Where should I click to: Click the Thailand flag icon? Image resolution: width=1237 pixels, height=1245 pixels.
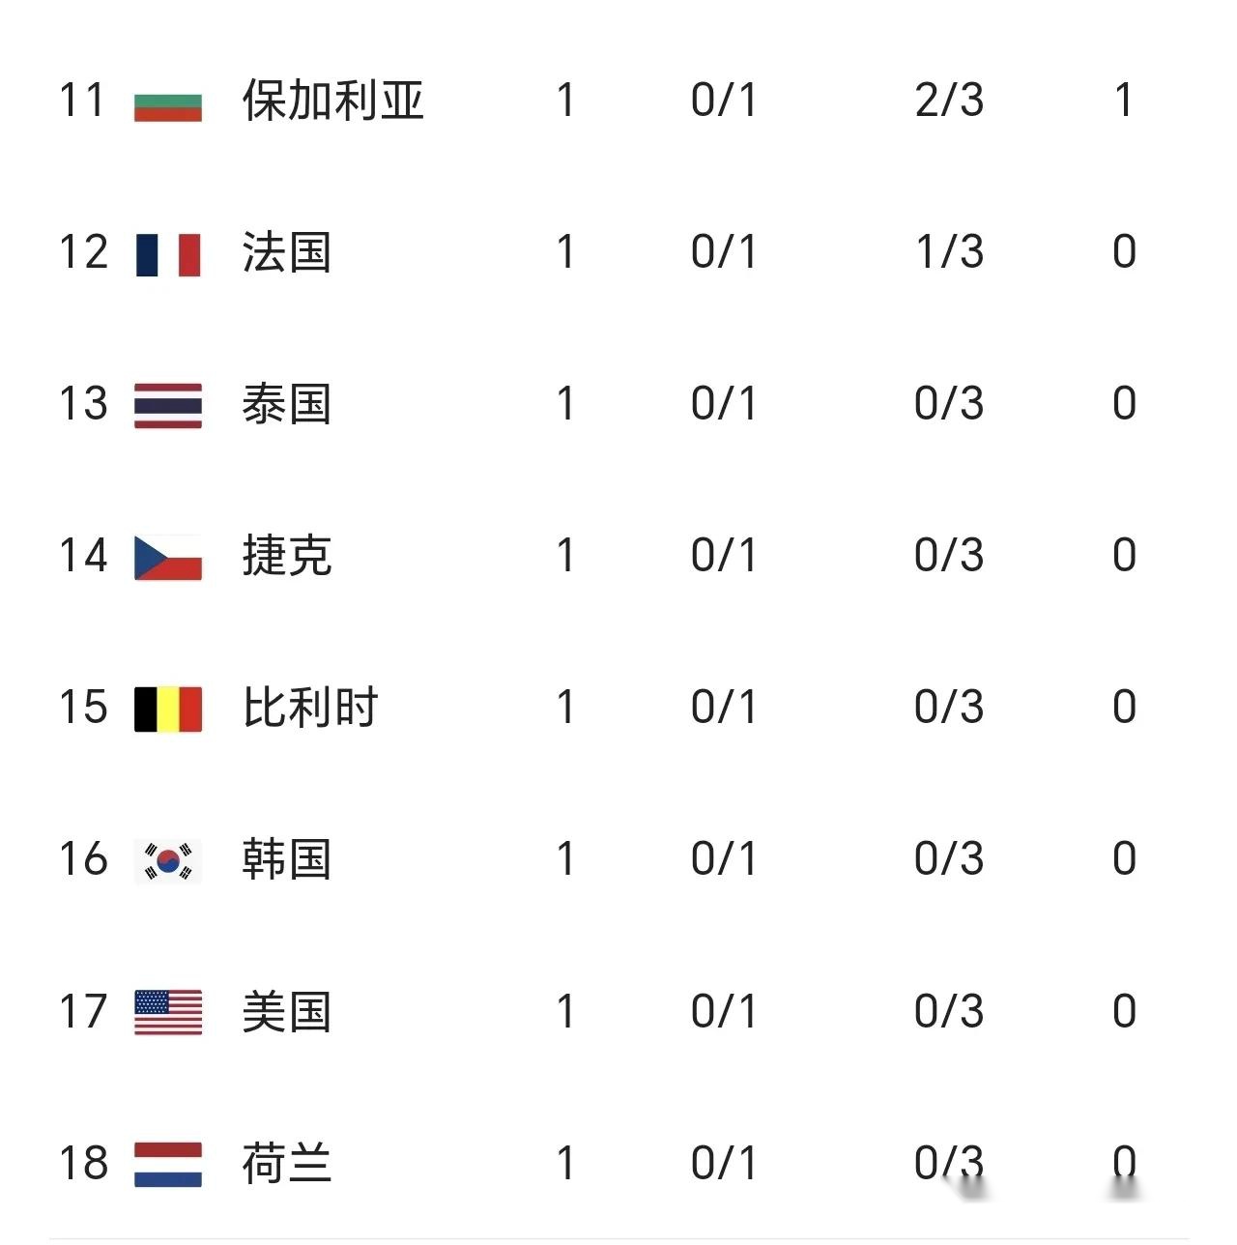pos(168,405)
